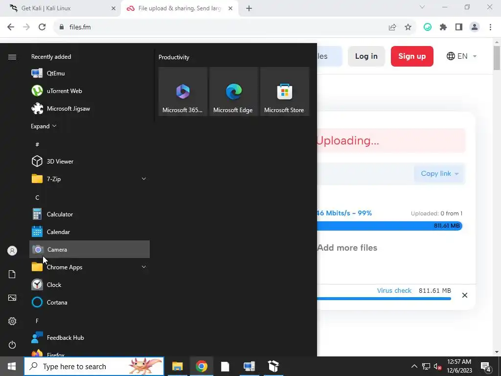Open a new Chrome tab
The height and width of the screenshot is (376, 501).
(x=249, y=8)
